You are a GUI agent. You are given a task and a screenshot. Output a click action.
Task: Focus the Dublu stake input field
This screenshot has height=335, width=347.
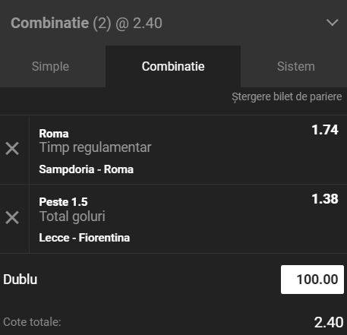[x=312, y=280]
